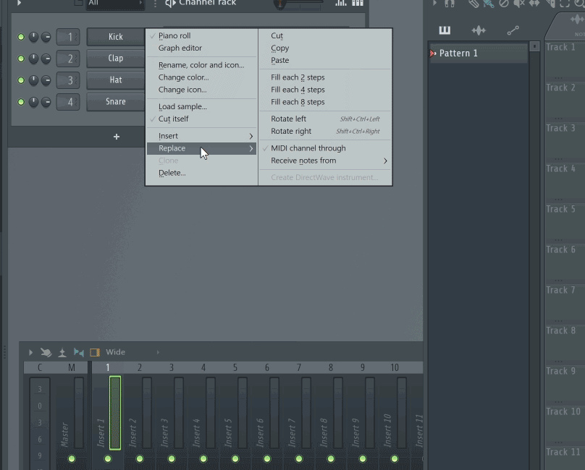This screenshot has height=470, width=585.
Task: Click the mixer joystick-shaped icon
Action: [x=62, y=352]
